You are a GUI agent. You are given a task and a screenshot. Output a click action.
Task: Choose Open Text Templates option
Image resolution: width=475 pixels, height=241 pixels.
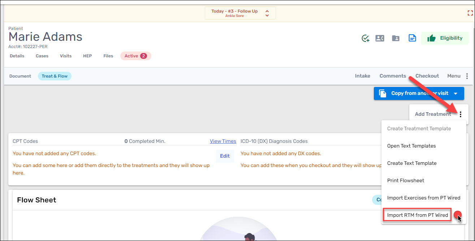[x=411, y=146]
